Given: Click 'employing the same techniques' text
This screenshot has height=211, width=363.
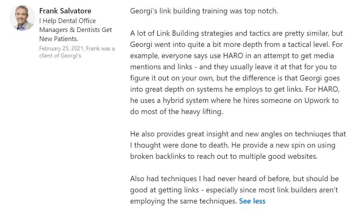Looking at the screenshot, I should 183,201.
